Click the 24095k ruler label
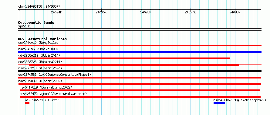The width and height of the screenshot is (270, 115). pos(101,12)
